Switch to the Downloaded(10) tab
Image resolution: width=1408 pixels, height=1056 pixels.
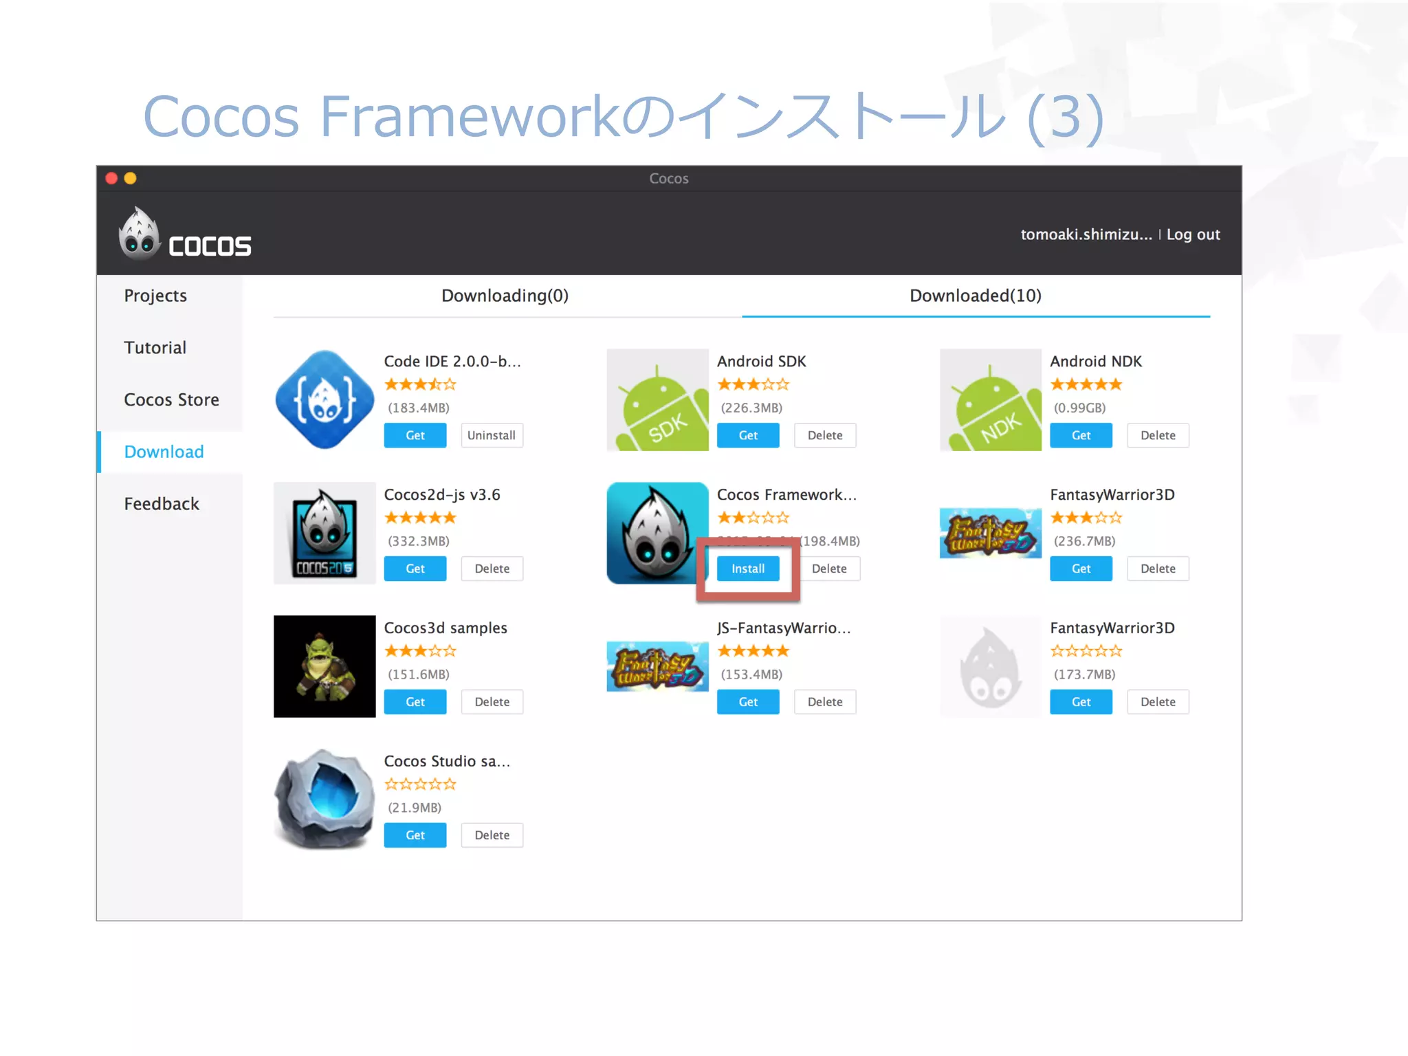(976, 296)
